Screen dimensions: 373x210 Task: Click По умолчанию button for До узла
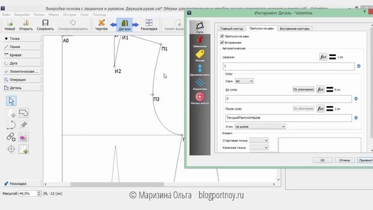tap(303, 89)
